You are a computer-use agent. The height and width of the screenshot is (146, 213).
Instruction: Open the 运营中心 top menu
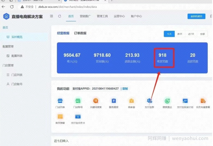(119, 16)
